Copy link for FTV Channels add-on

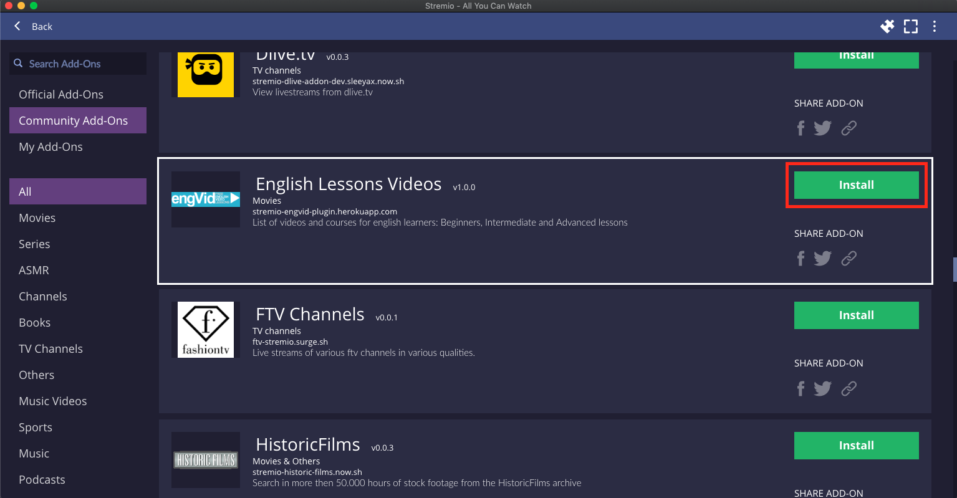click(x=849, y=388)
